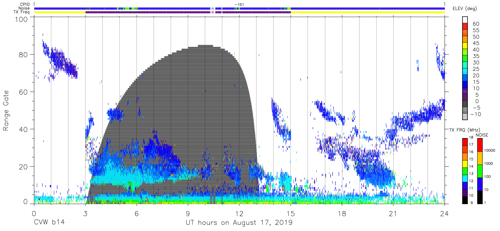500x231 pixels.
Task: Click the '24' tick on the UT hours axis
Action: [x=444, y=213]
